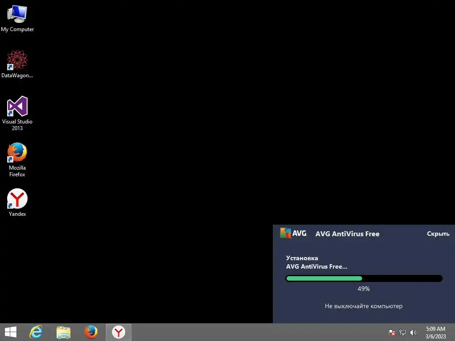Open the My Computer desktop icon

click(x=17, y=18)
